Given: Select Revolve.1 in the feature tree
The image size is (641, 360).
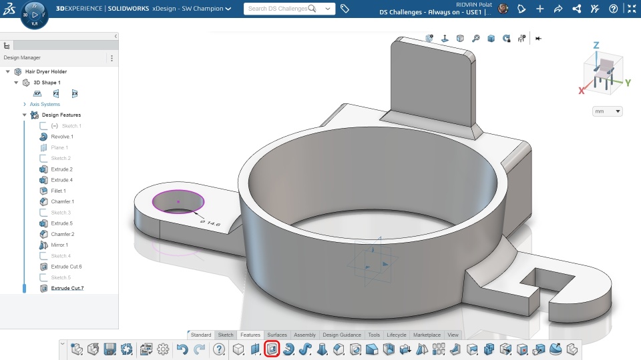Looking at the screenshot, I should 62,137.
